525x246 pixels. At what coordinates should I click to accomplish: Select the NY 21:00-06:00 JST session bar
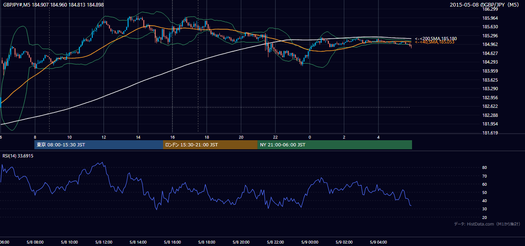point(335,145)
